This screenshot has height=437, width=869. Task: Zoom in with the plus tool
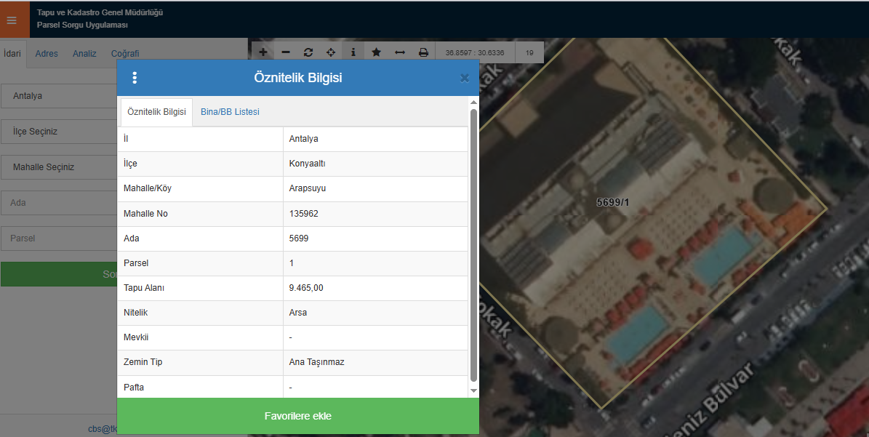pos(263,52)
